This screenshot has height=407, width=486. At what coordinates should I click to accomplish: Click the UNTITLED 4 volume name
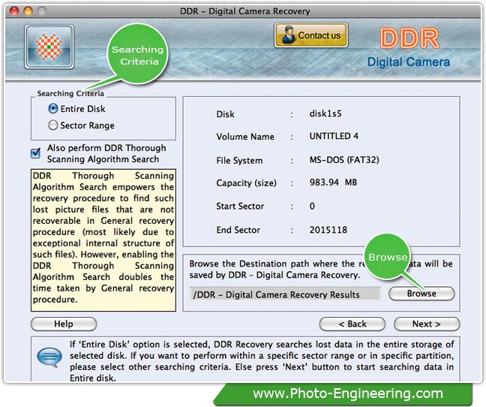coord(334,136)
